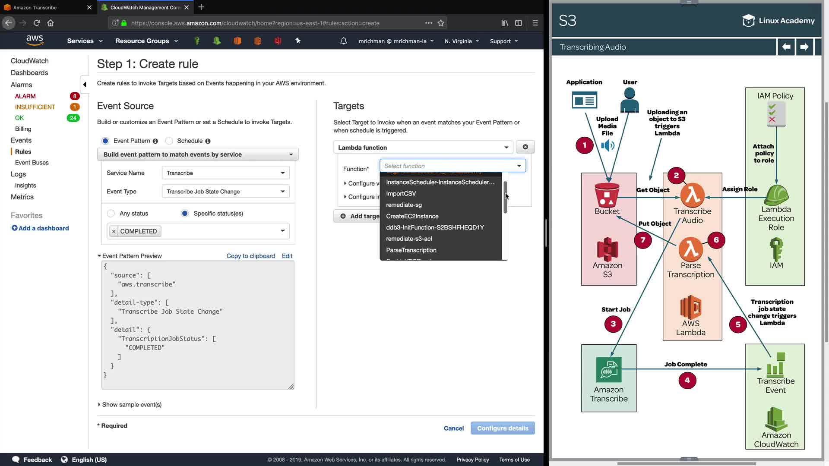This screenshot has width=829, height=466.
Task: Select the Event Pattern radio button
Action: (x=105, y=141)
